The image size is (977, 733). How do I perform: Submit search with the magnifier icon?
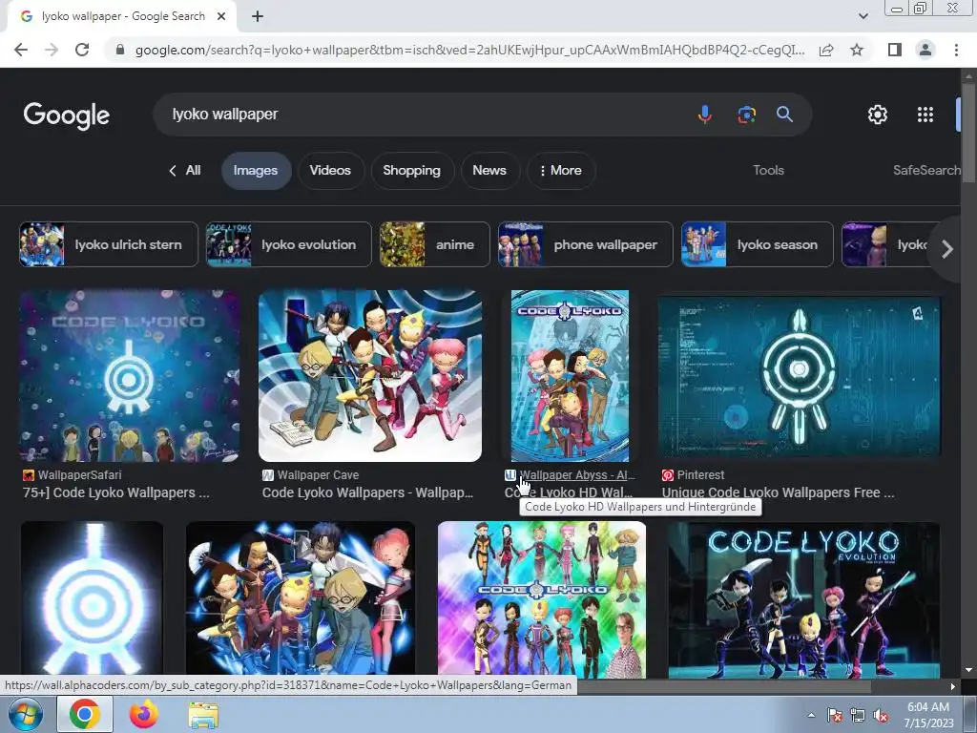pos(784,115)
